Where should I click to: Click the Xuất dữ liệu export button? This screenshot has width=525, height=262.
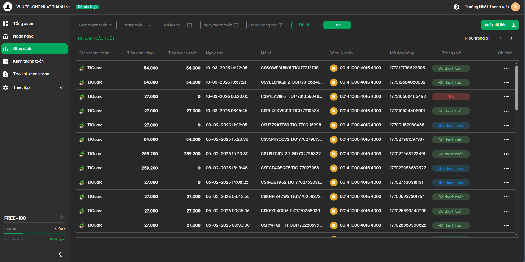(x=499, y=25)
